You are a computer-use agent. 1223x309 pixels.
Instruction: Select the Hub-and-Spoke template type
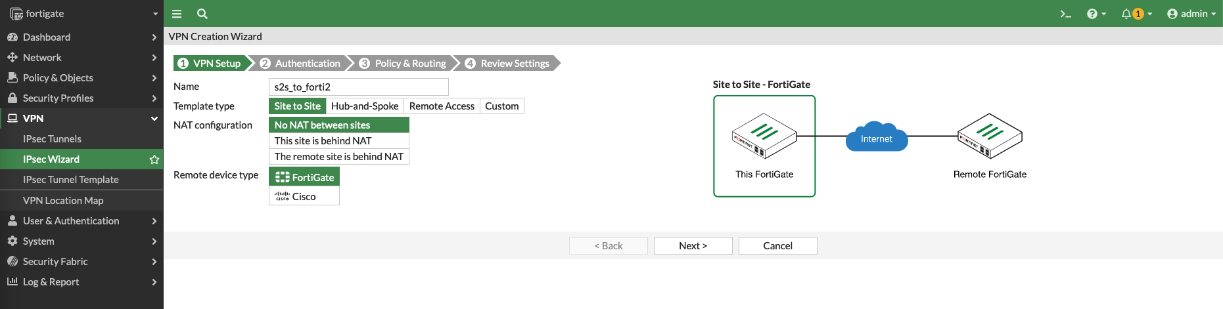tap(365, 106)
